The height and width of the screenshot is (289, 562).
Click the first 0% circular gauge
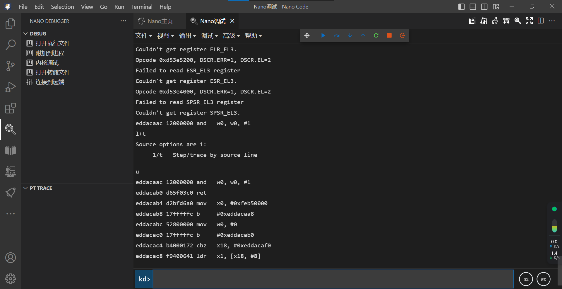[x=526, y=279]
